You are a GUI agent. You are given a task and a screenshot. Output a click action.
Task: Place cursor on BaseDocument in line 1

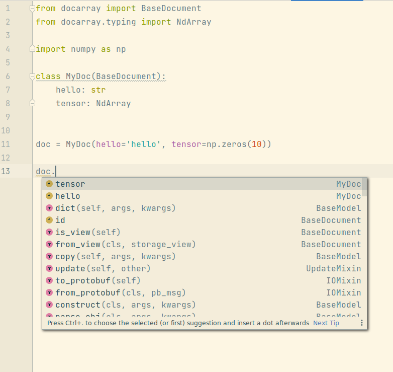coord(171,8)
